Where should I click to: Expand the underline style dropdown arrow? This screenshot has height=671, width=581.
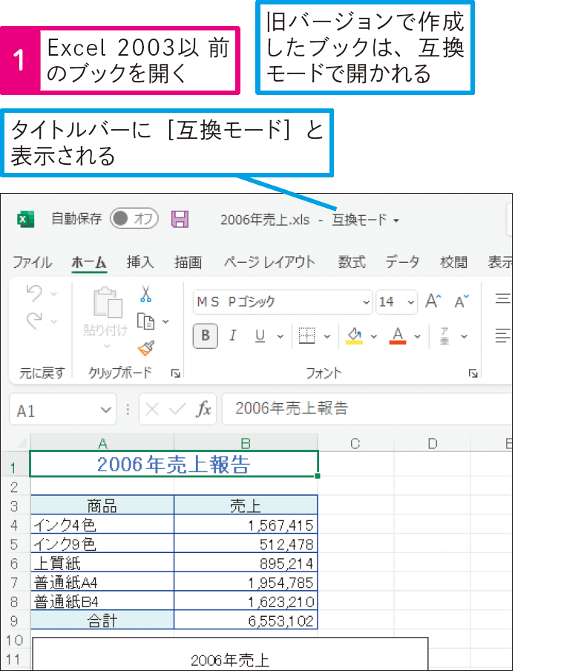pyautogui.click(x=280, y=336)
